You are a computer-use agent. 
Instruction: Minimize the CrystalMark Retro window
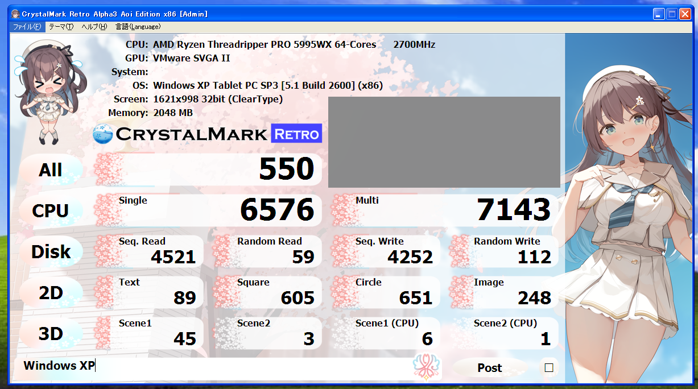click(x=658, y=14)
